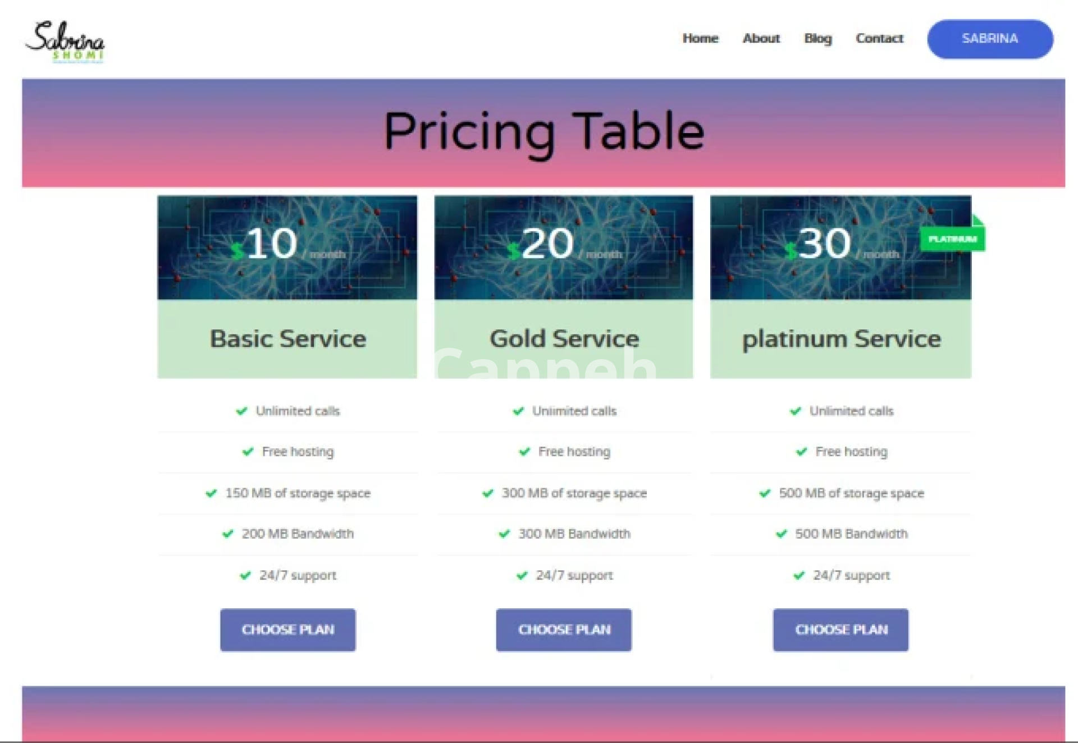The height and width of the screenshot is (743, 1078).
Task: Click checkmark beside 500 MB of storage space
Action: (765, 493)
